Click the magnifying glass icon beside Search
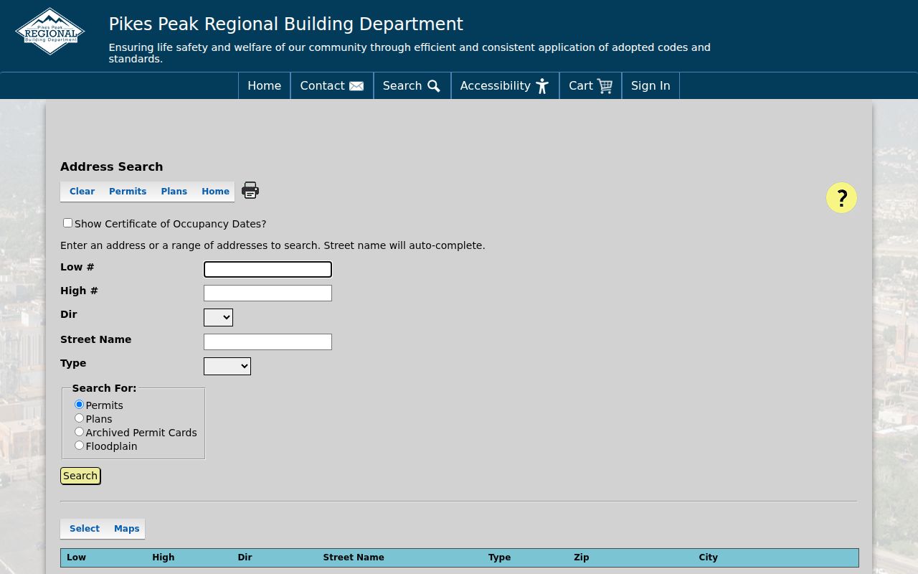Screen dimensions: 918x574 tap(434, 86)
